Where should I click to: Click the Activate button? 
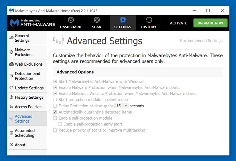coord(179,23)
